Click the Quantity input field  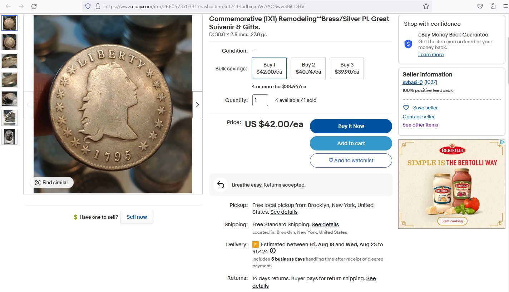[x=260, y=100]
